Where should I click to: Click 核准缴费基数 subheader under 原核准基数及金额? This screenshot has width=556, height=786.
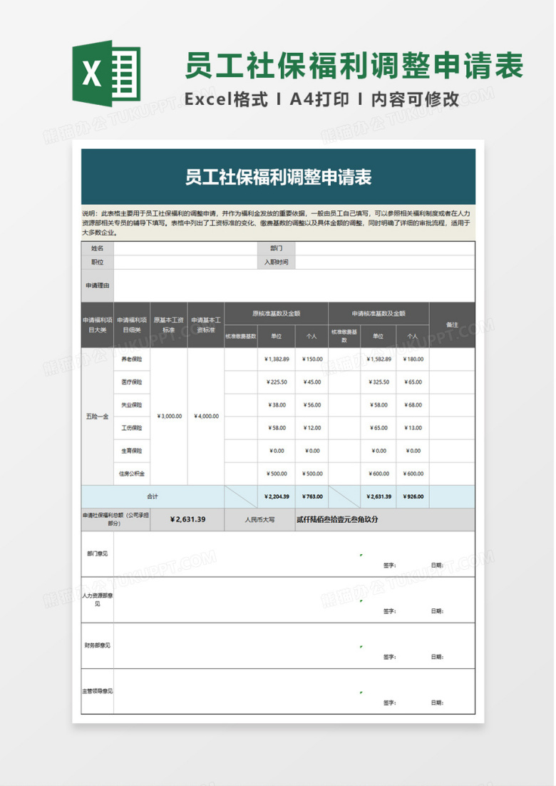click(241, 337)
